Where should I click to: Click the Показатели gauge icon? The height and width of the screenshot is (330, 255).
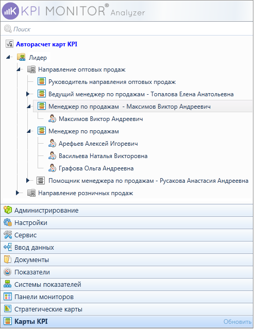(8, 272)
